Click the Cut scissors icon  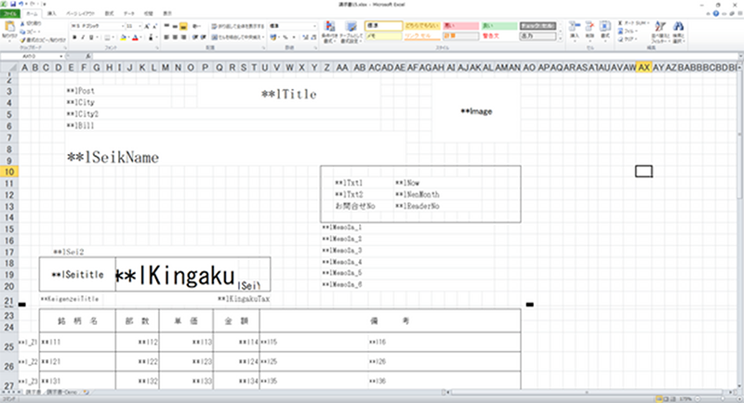pyautogui.click(x=22, y=23)
